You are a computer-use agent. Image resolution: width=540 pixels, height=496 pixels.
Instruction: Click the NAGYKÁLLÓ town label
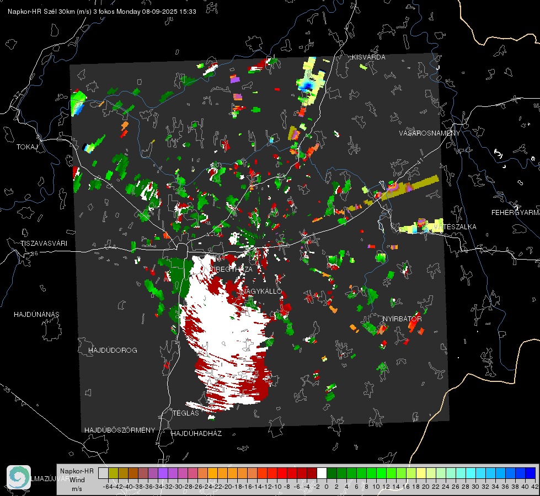click(261, 291)
